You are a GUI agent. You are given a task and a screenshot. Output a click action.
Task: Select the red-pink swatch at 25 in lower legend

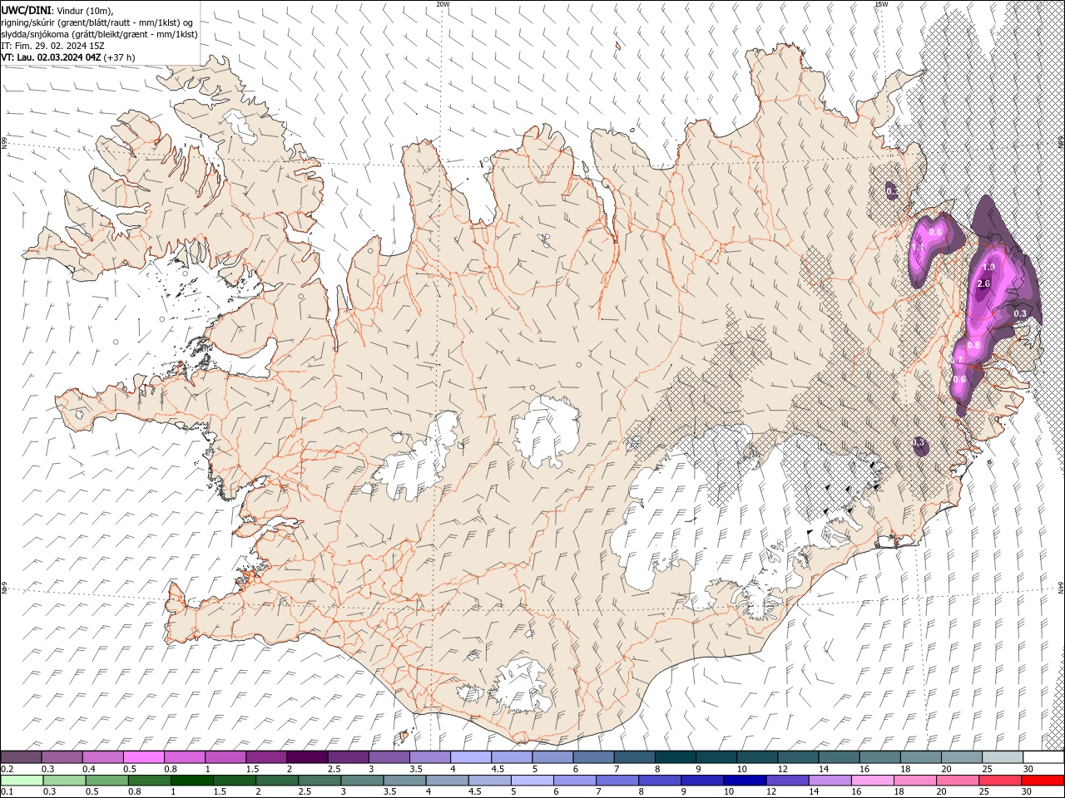coord(1000,781)
